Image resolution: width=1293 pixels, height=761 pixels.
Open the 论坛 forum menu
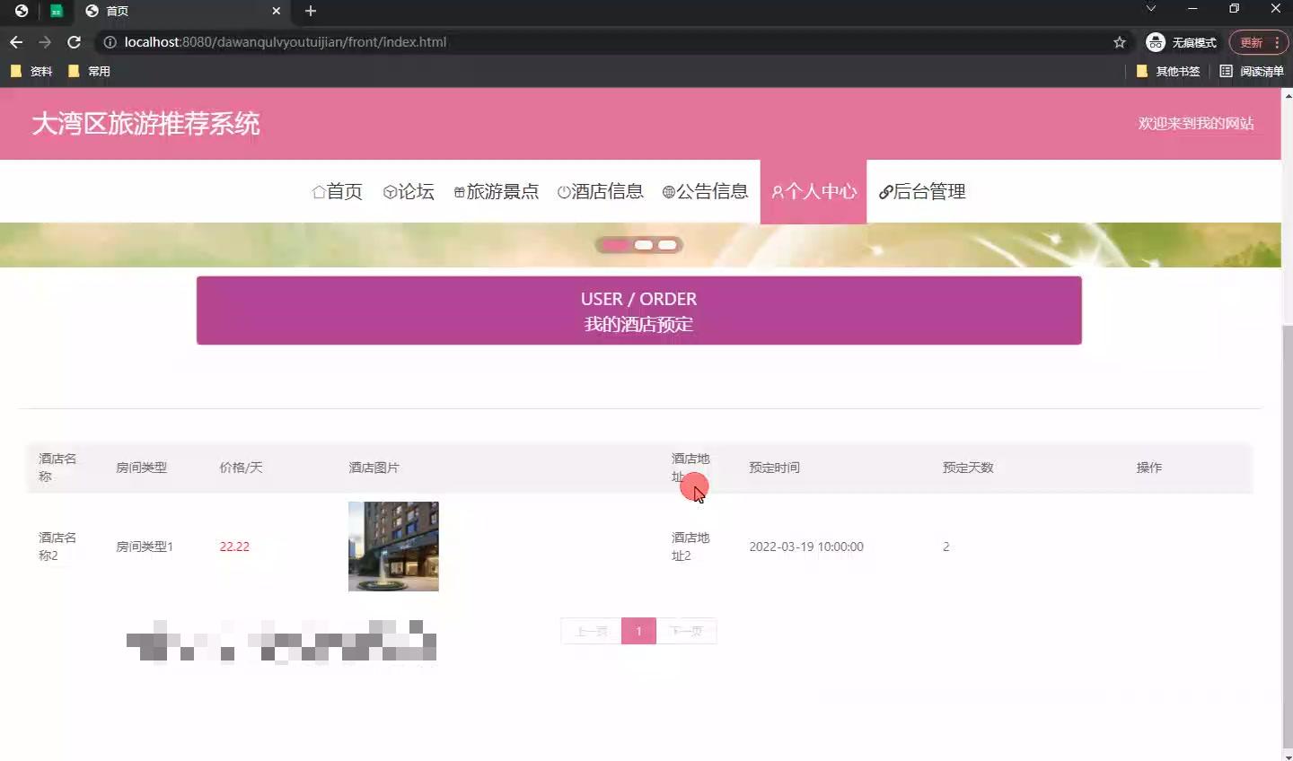coord(409,191)
